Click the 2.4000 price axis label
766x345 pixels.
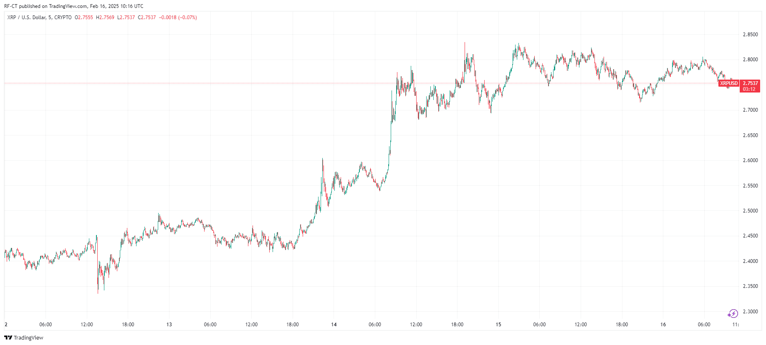coord(750,261)
